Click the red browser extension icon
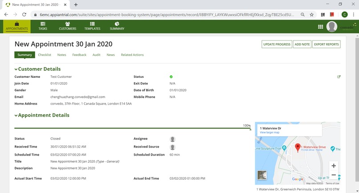Viewport: 359px width, 193px height. (x=332, y=15)
